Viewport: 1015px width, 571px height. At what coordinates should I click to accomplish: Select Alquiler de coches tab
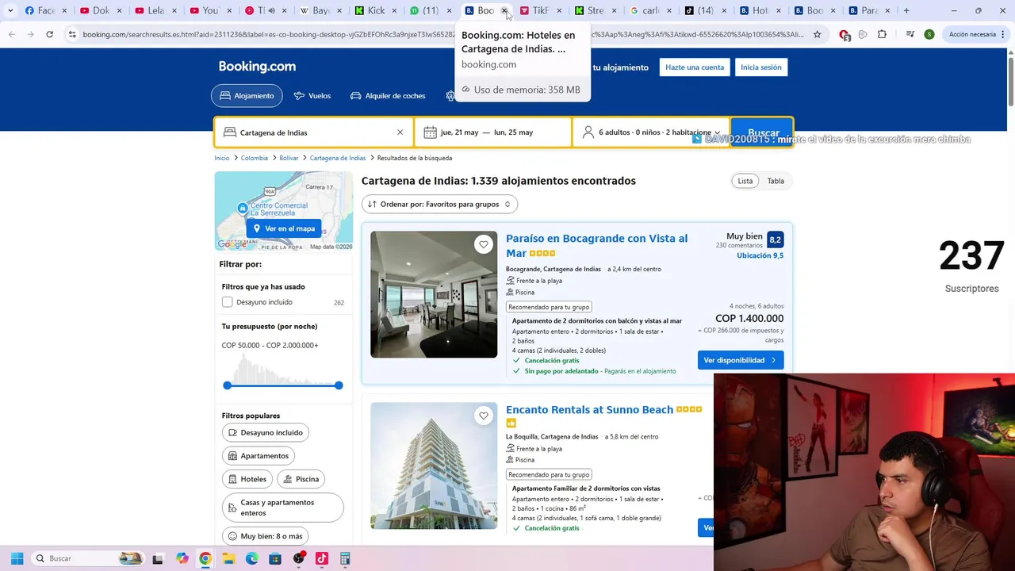click(x=388, y=95)
